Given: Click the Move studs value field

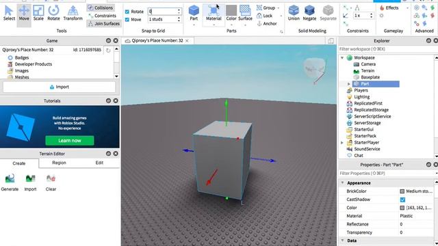Looking at the screenshot, I should pyautogui.click(x=163, y=19).
